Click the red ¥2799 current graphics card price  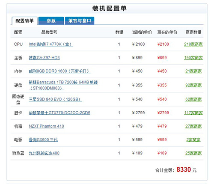click(x=163, y=113)
